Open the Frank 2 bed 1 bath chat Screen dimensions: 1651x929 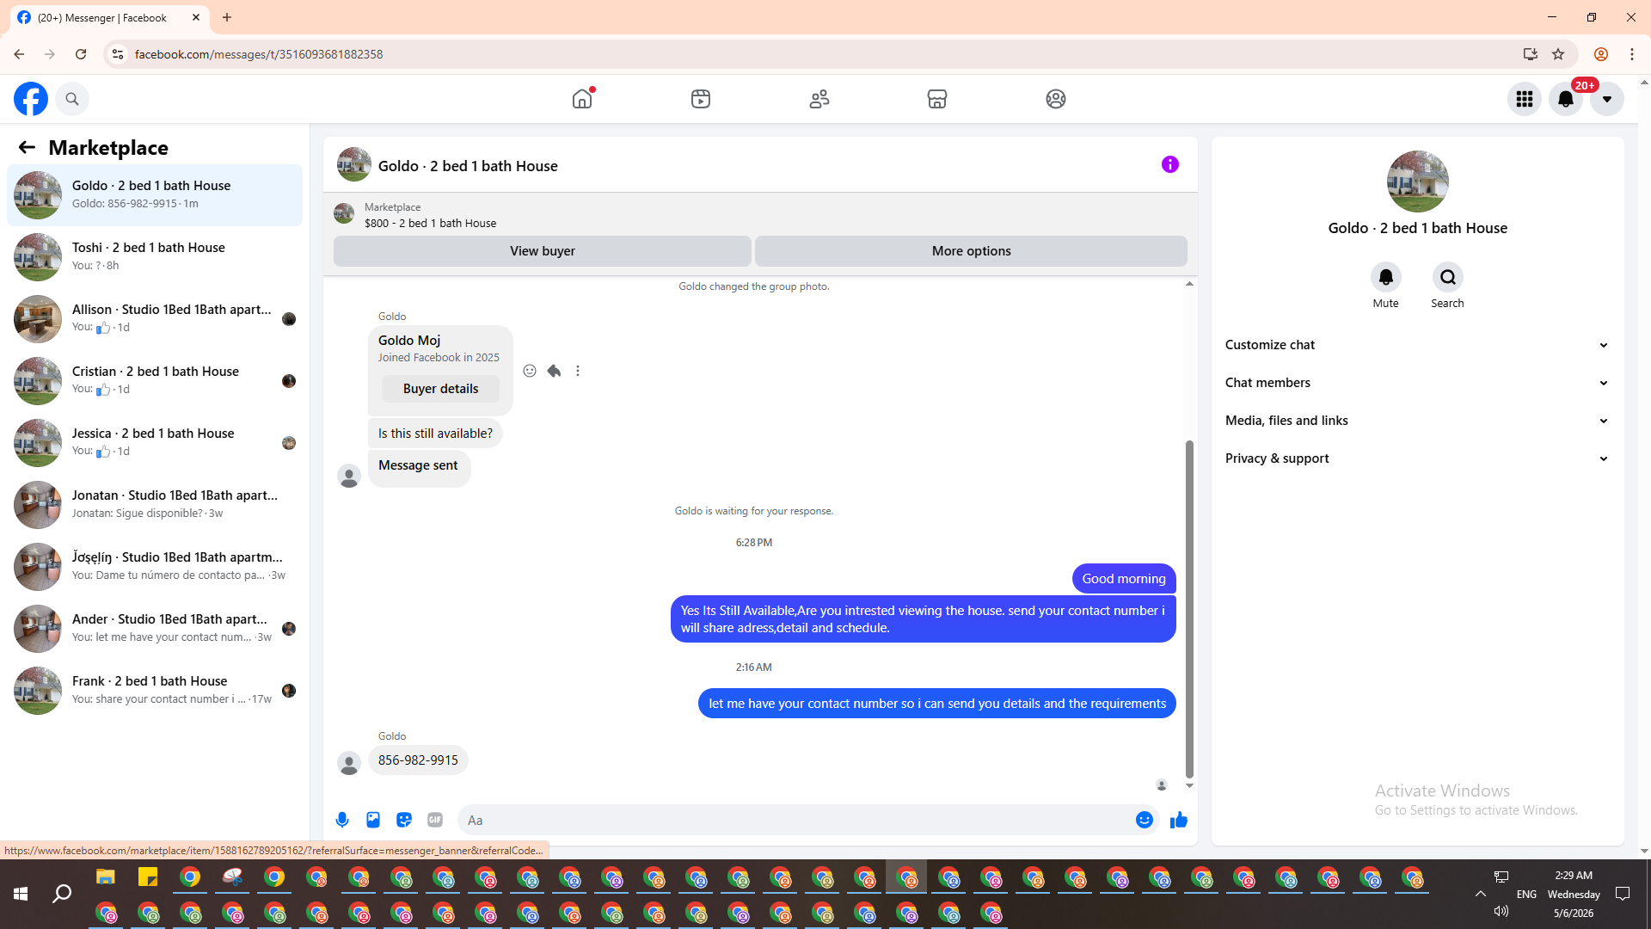155,691
